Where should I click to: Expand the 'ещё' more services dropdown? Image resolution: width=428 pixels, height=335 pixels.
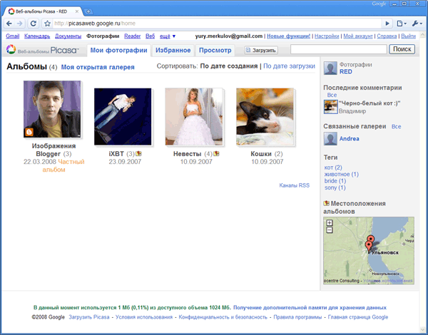point(168,36)
